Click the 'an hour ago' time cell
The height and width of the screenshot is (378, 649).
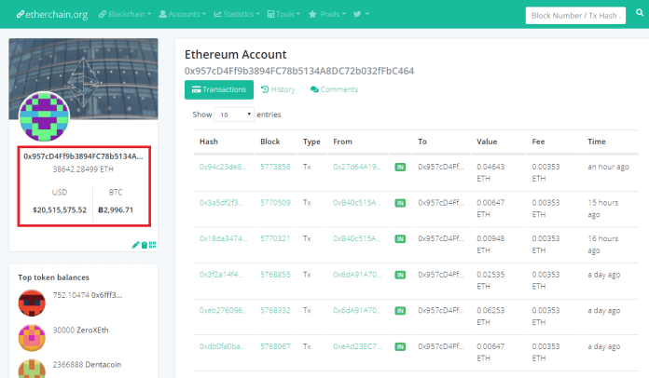coord(608,167)
